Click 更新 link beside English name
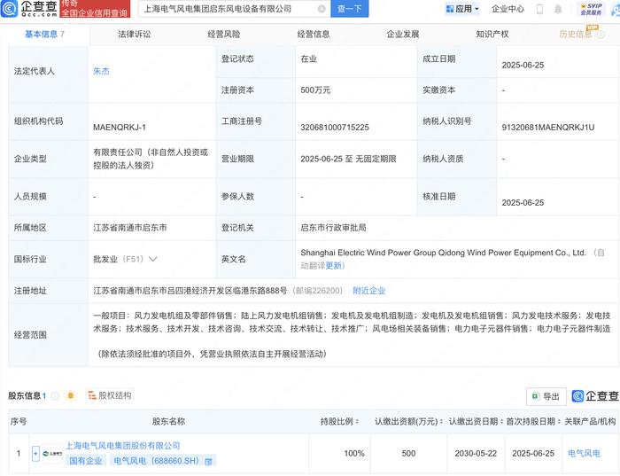The height and width of the screenshot is (476, 620). (334, 266)
